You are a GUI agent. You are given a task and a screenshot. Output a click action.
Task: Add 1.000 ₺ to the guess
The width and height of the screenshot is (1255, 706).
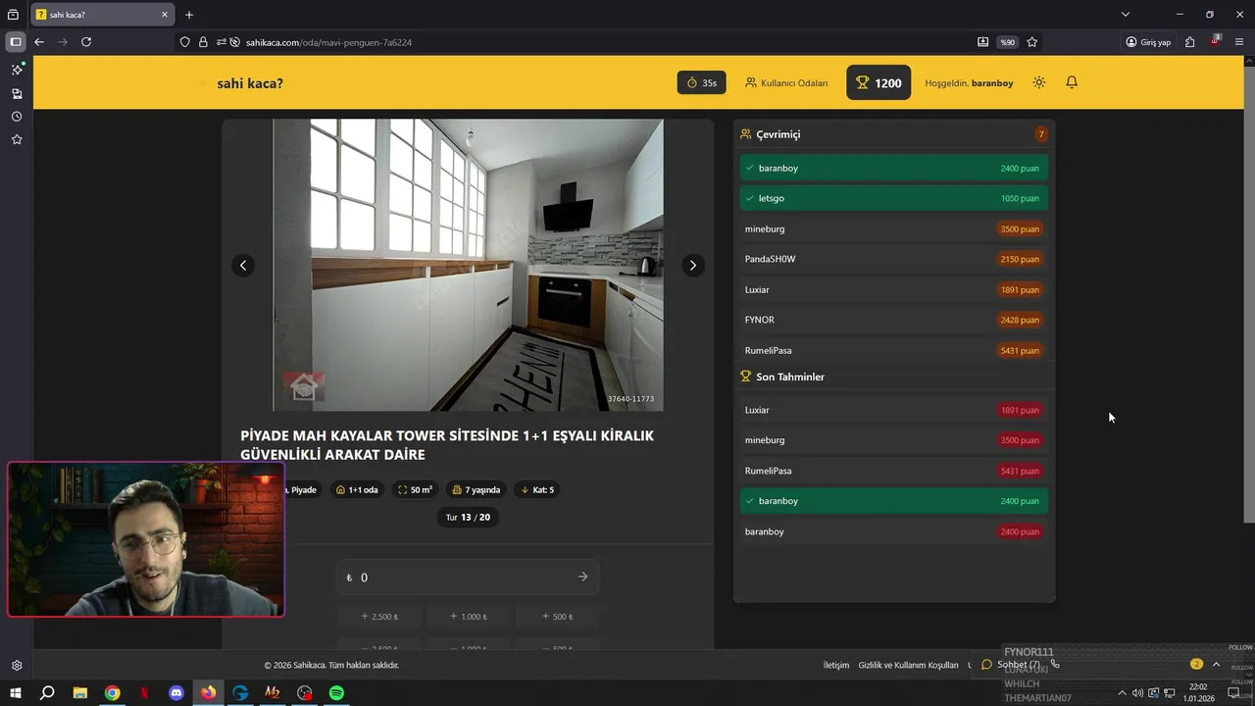(x=468, y=617)
